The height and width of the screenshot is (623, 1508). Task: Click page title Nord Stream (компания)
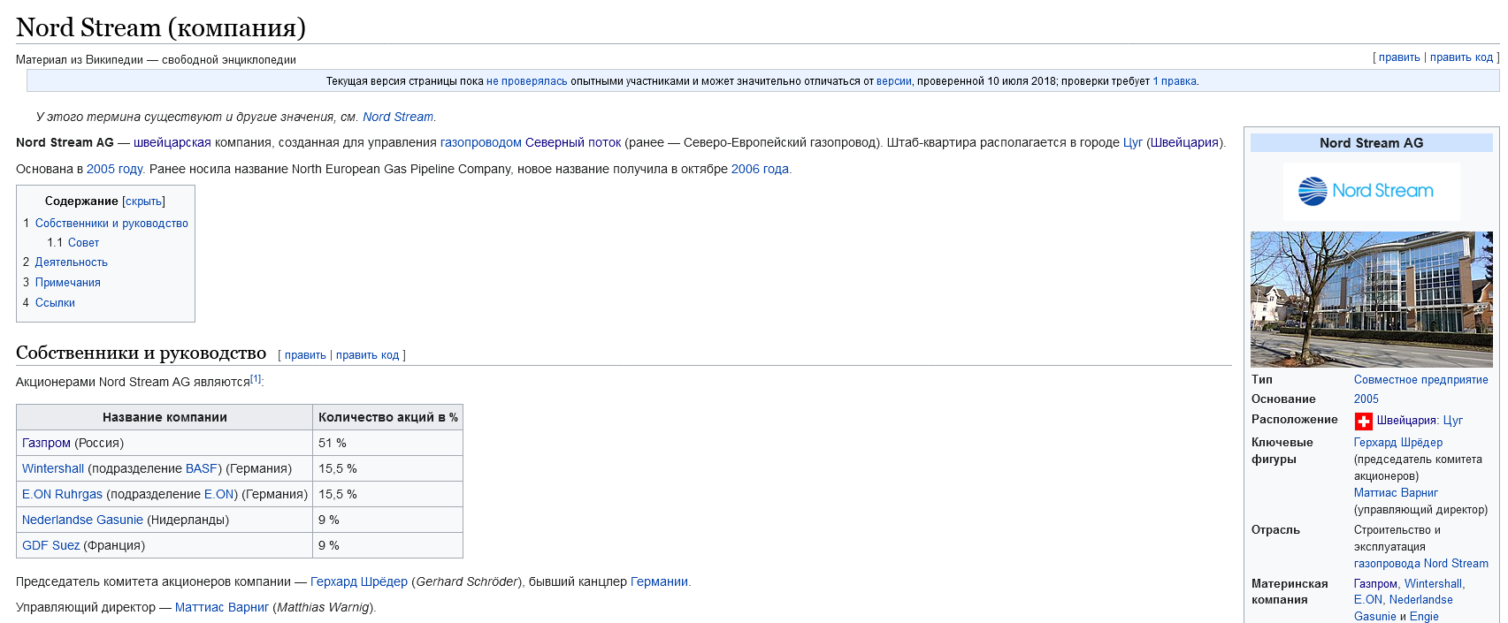pos(161,27)
